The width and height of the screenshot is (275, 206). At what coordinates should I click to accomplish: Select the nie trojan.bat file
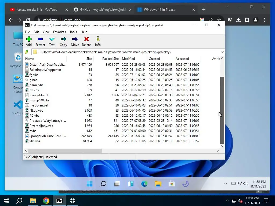(122, 105)
